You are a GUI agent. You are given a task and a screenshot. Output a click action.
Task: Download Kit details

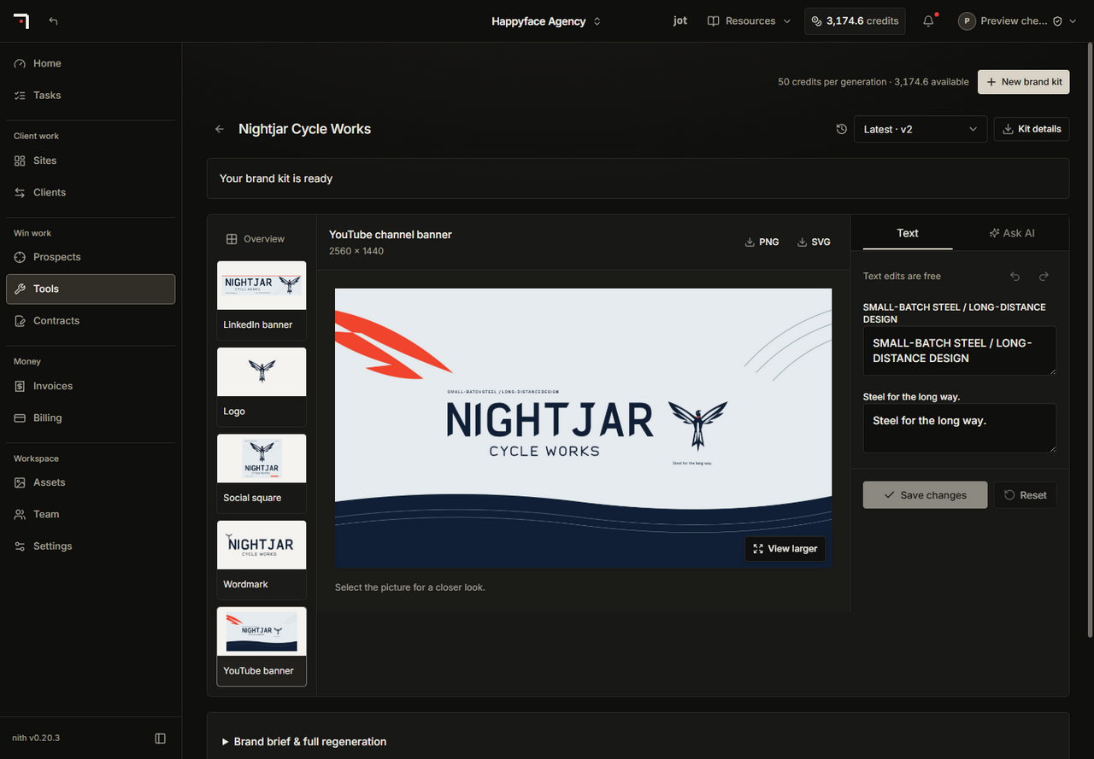click(1032, 129)
